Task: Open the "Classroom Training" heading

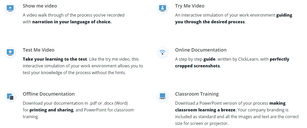Action: click(x=197, y=94)
